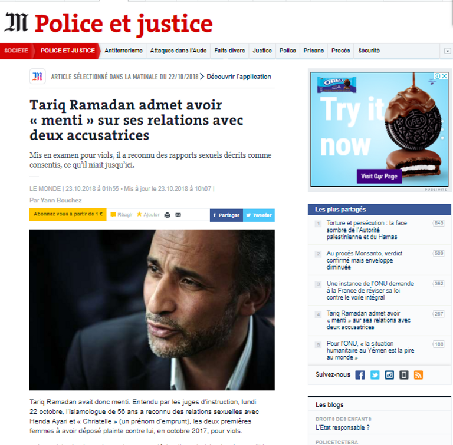453x445 pixels.
Task: Print the article using printer icon
Action: tap(167, 215)
